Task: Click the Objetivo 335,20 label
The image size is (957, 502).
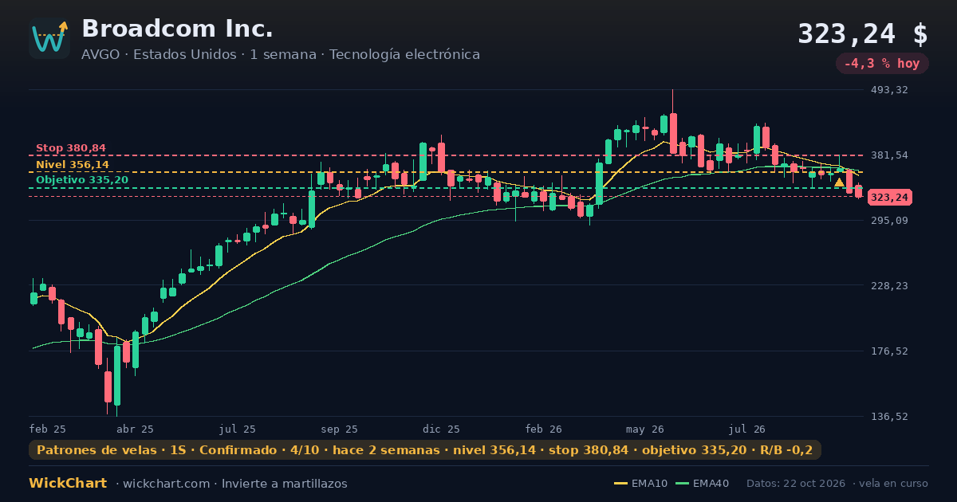Action: [82, 180]
